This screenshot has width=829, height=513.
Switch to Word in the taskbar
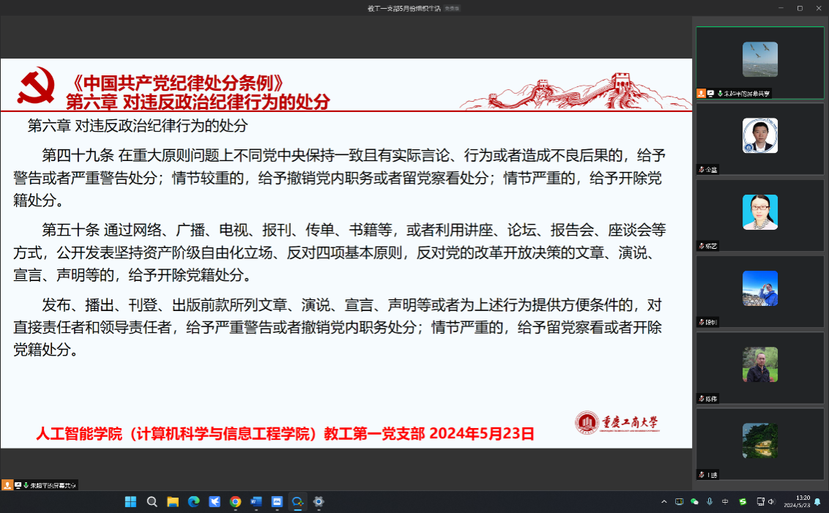coord(256,502)
